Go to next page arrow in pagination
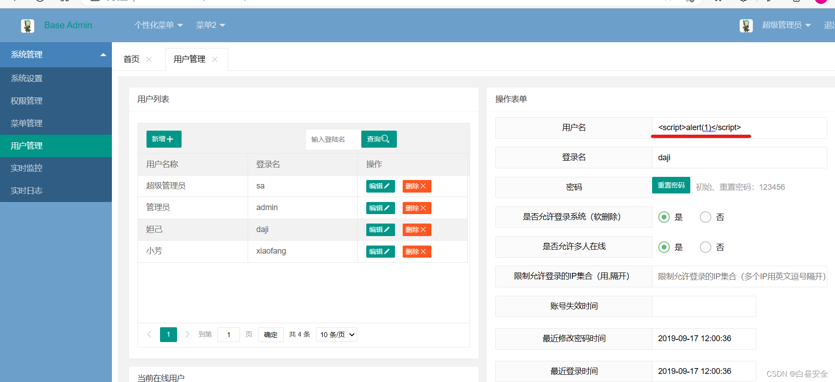835x382 pixels. tap(187, 334)
